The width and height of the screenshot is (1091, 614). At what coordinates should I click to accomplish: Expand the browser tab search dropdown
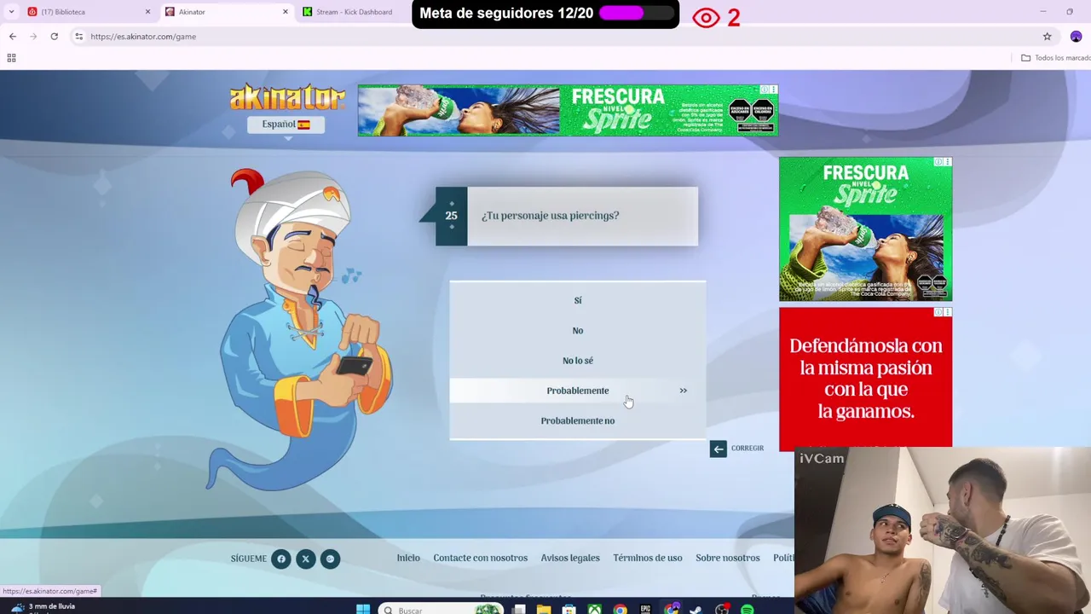[11, 12]
